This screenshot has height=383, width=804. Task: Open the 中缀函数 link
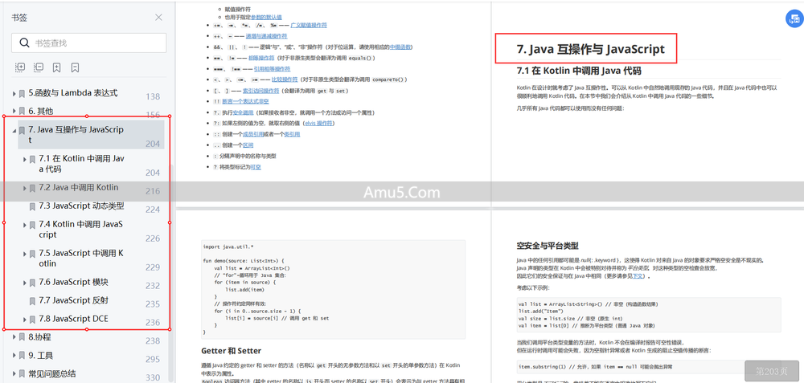pos(399,47)
